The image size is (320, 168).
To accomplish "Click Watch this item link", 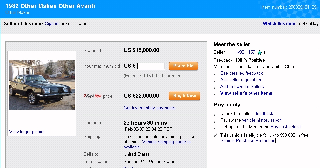I will point(279,24).
